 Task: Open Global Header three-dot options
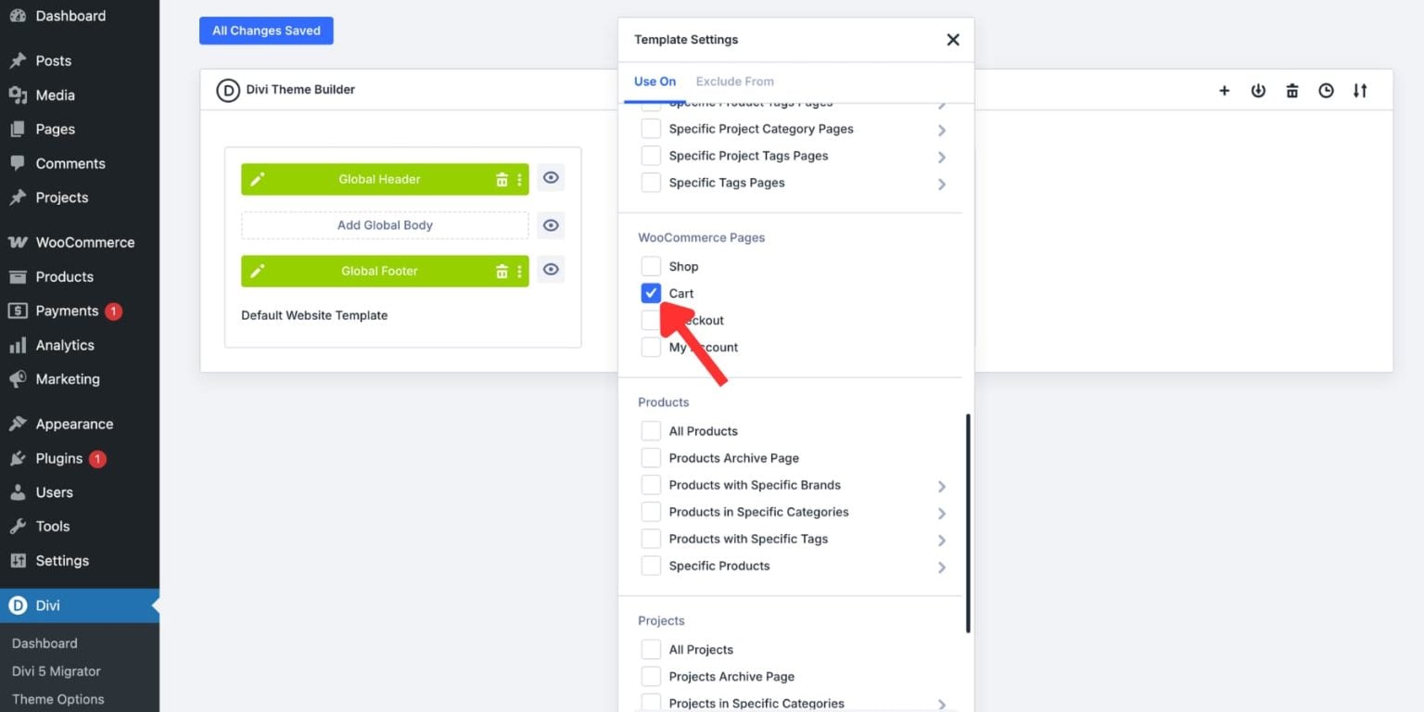pyautogui.click(x=519, y=180)
